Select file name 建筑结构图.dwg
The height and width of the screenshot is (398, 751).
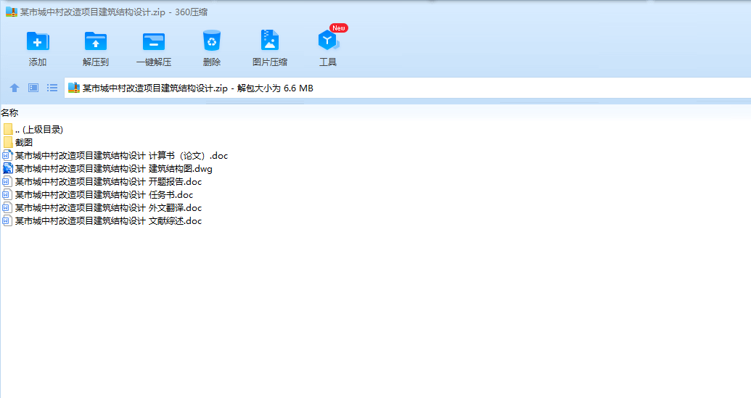113,168
